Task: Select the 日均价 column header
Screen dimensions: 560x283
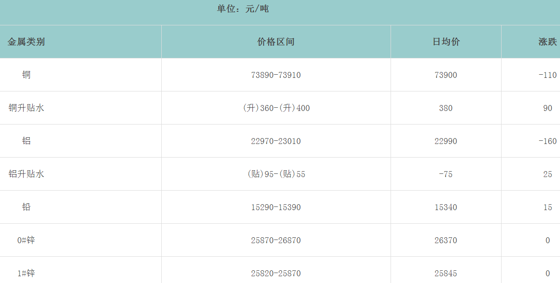Action: pos(446,42)
